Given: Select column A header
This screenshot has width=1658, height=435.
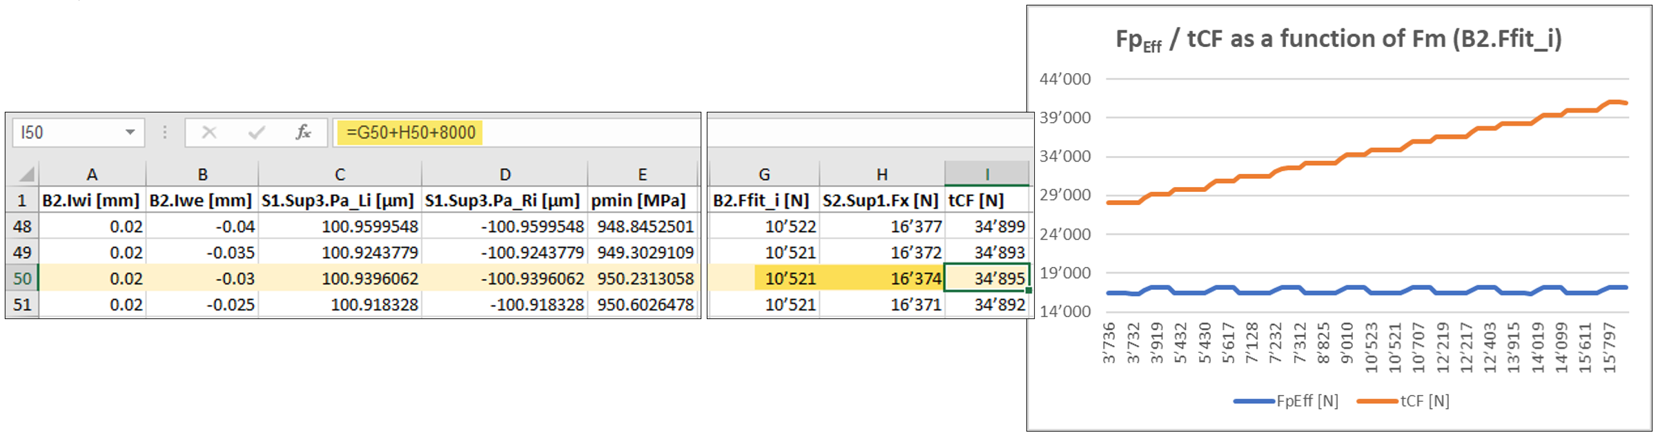Looking at the screenshot, I should (92, 175).
